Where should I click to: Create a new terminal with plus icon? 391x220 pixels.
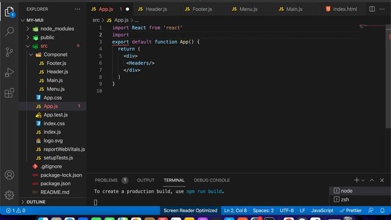[x=357, y=180]
